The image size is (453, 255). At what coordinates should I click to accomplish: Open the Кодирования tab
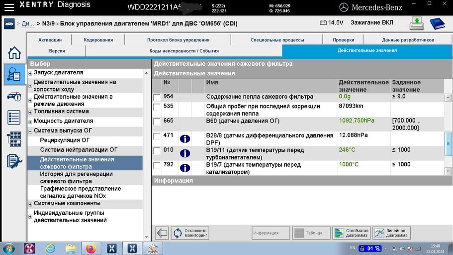tap(98, 40)
